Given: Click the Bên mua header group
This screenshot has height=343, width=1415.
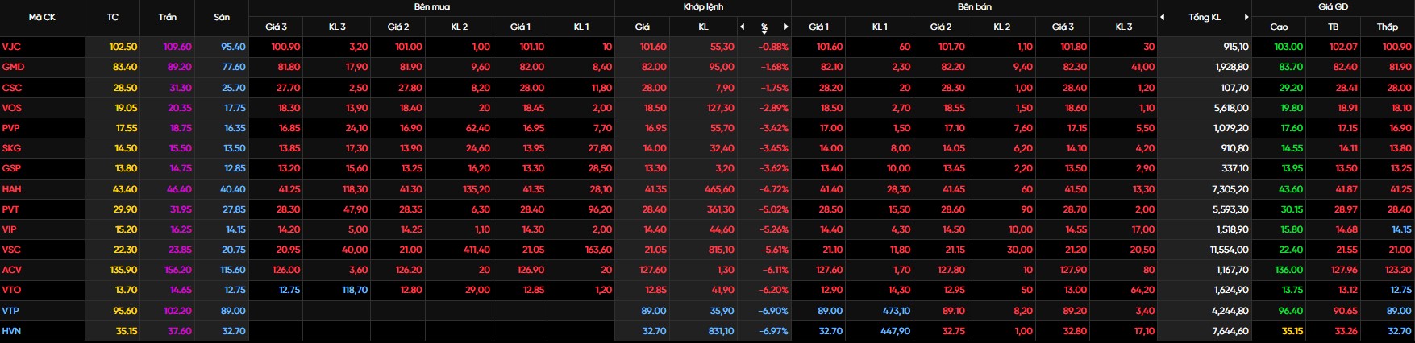Looking at the screenshot, I should [432, 6].
